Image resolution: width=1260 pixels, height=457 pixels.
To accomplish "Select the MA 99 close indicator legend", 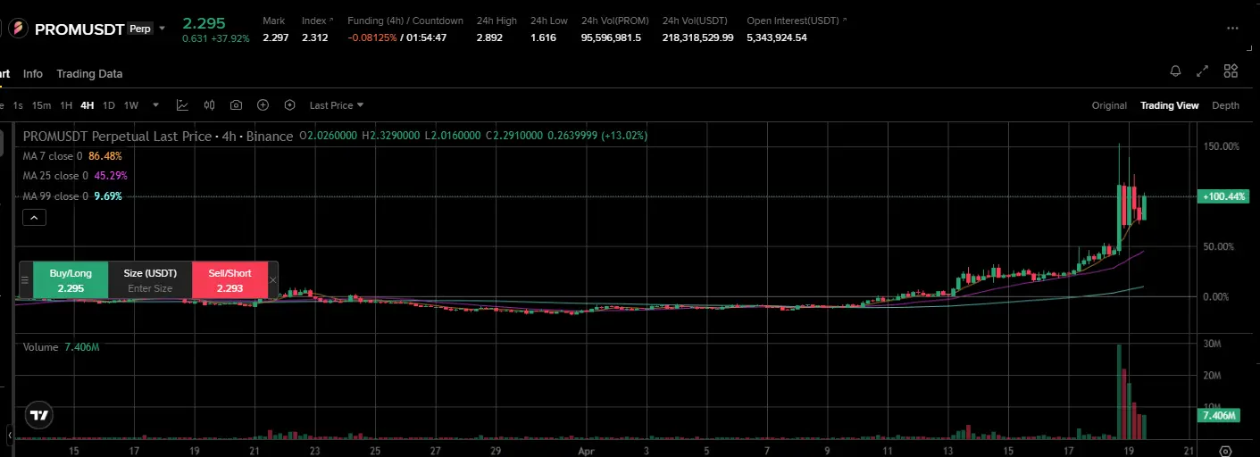I will click(x=72, y=196).
